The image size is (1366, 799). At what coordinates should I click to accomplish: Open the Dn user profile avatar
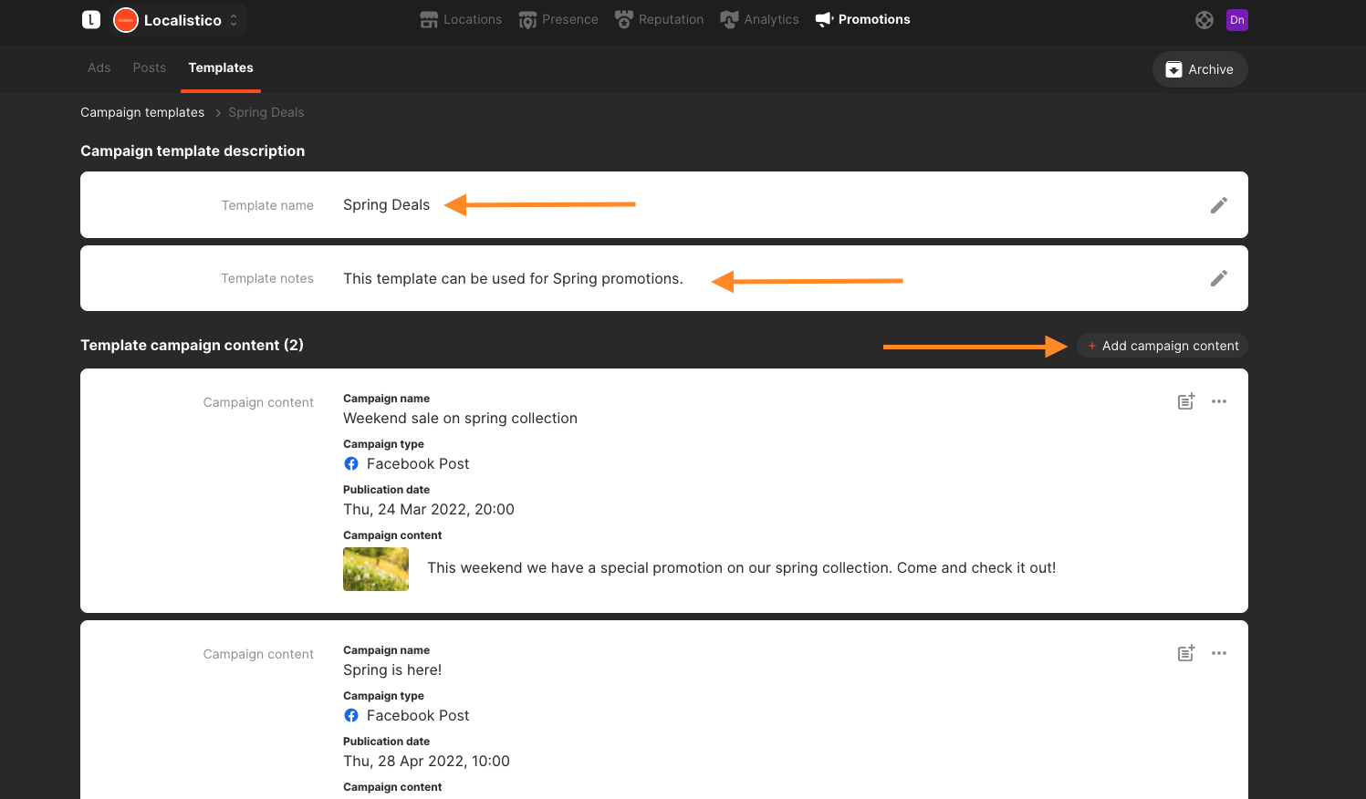(x=1237, y=20)
